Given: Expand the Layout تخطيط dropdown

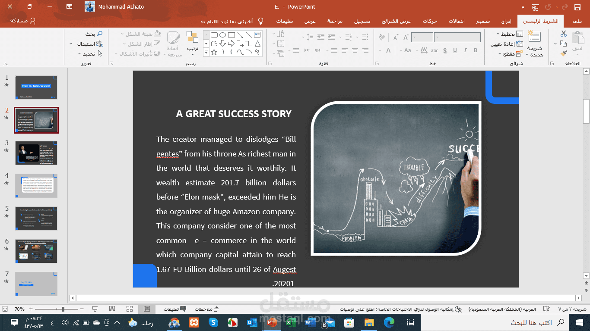Looking at the screenshot, I should [510, 34].
